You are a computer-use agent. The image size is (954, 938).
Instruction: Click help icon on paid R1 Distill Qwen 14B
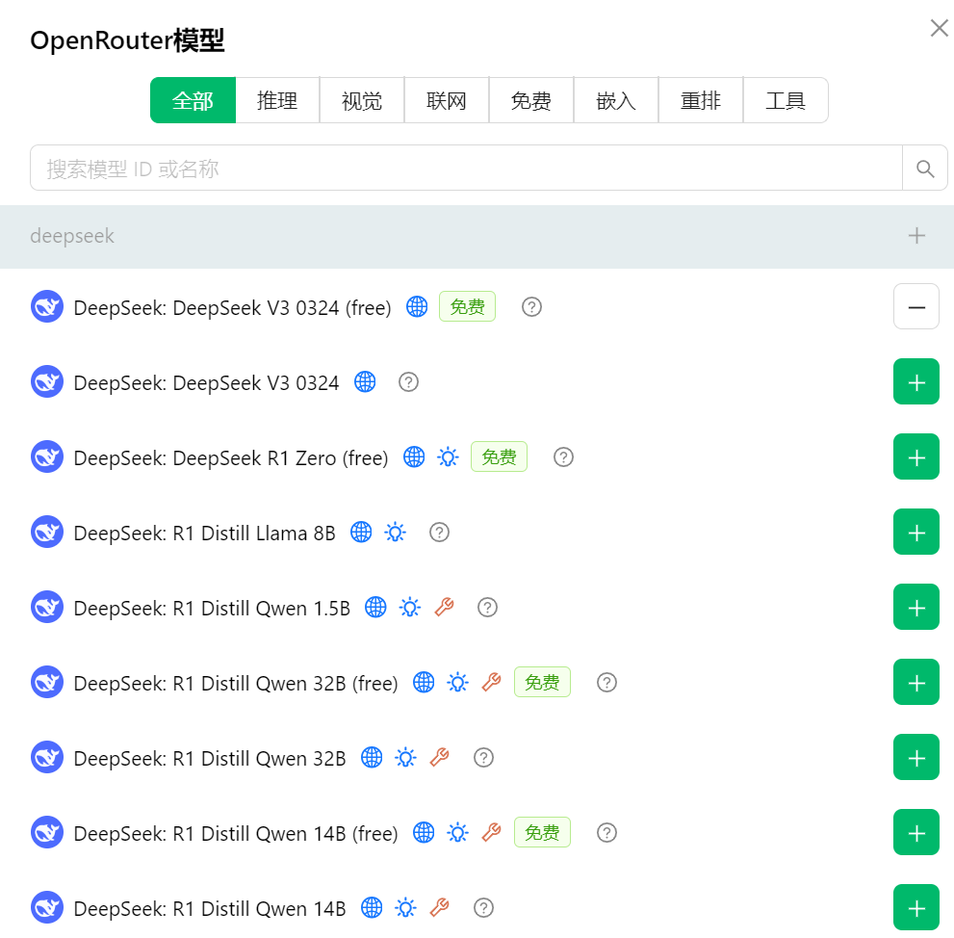(483, 908)
